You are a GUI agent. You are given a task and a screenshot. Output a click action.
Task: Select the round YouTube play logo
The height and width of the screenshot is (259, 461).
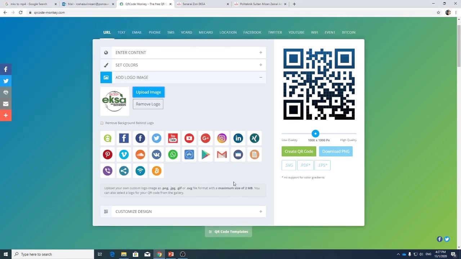(189, 138)
